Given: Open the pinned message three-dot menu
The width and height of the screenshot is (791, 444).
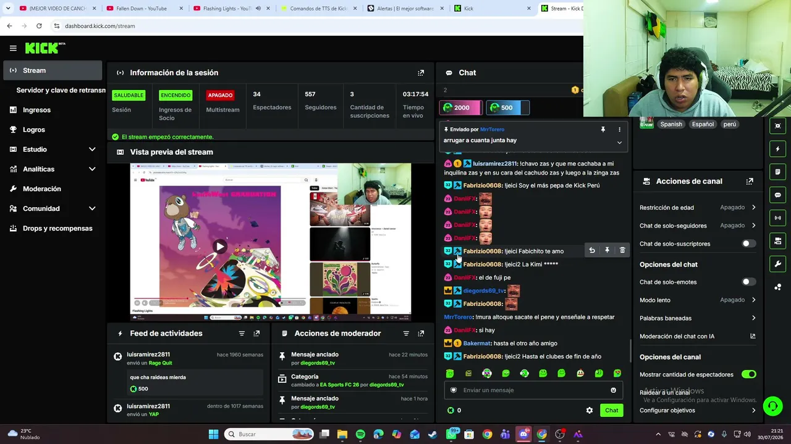Looking at the screenshot, I should [x=619, y=129].
